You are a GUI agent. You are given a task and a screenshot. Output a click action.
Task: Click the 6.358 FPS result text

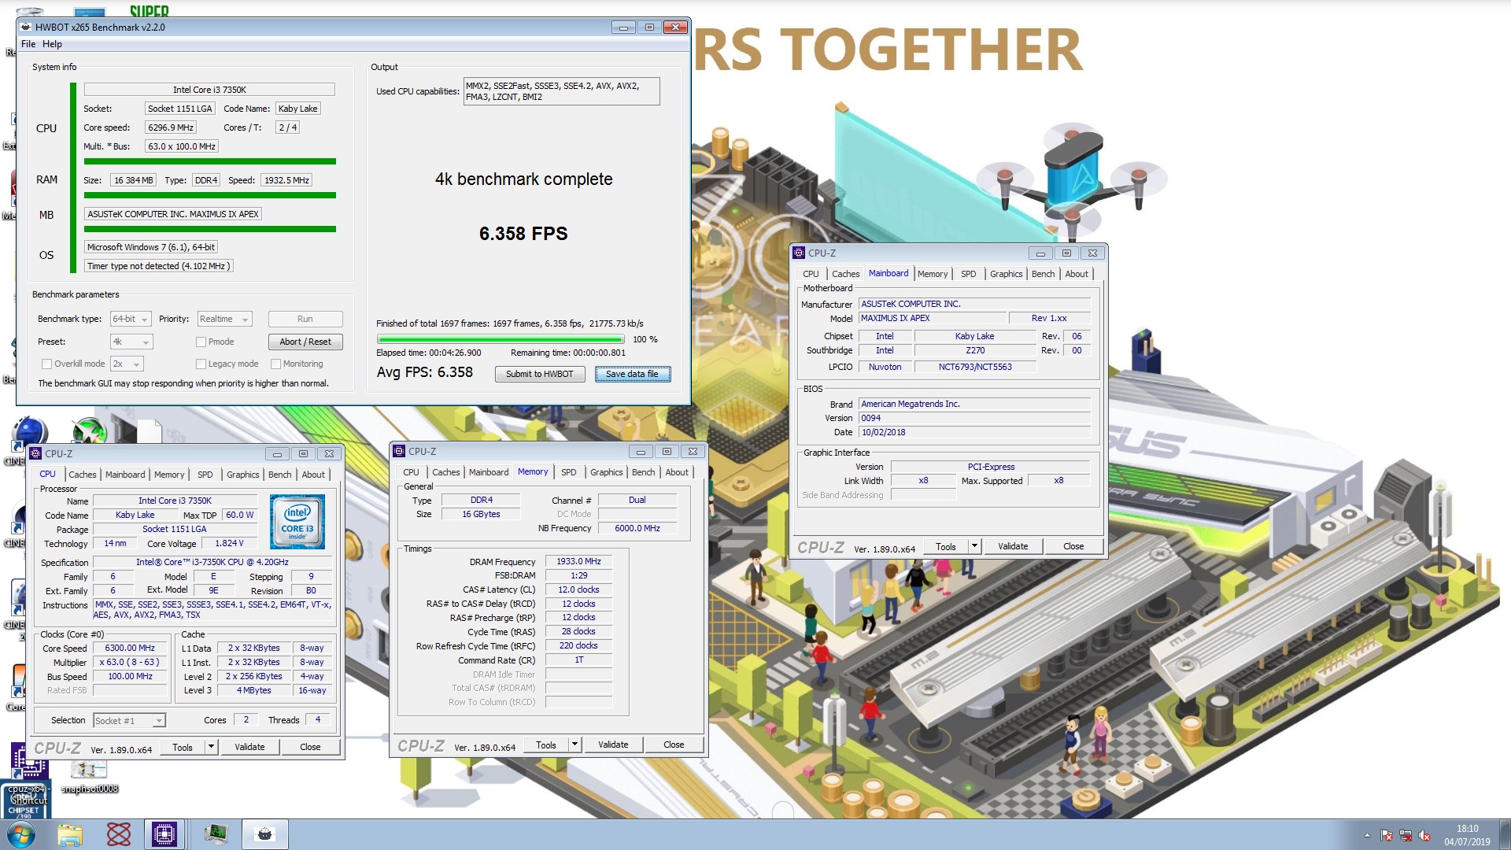[x=523, y=234]
